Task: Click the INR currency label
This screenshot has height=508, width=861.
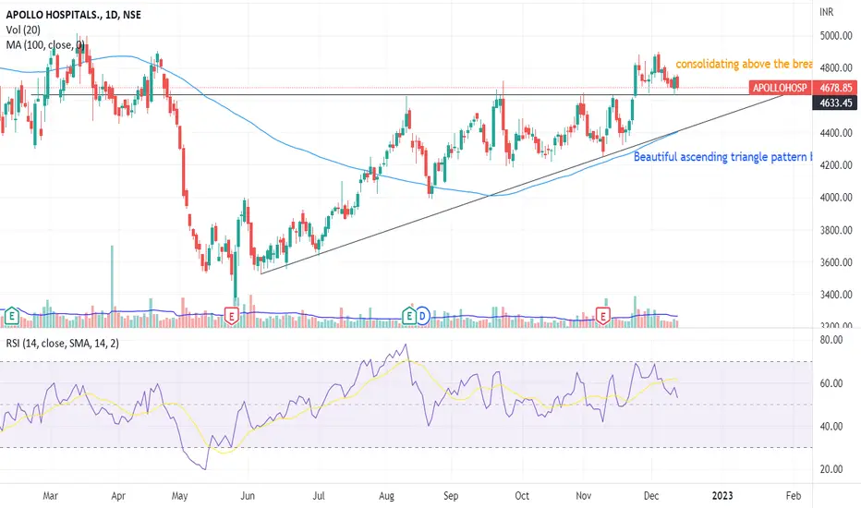Action: click(827, 12)
